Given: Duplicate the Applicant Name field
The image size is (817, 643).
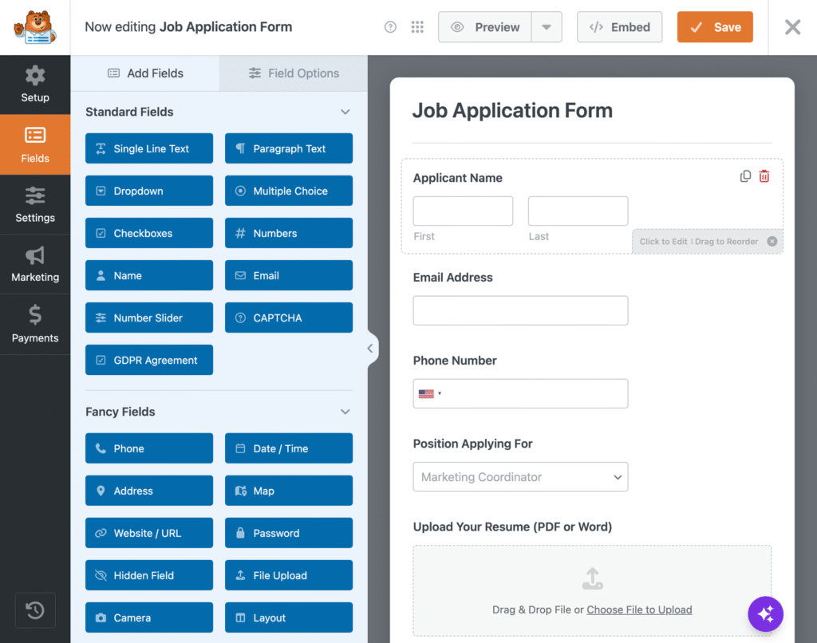Looking at the screenshot, I should tap(746, 176).
